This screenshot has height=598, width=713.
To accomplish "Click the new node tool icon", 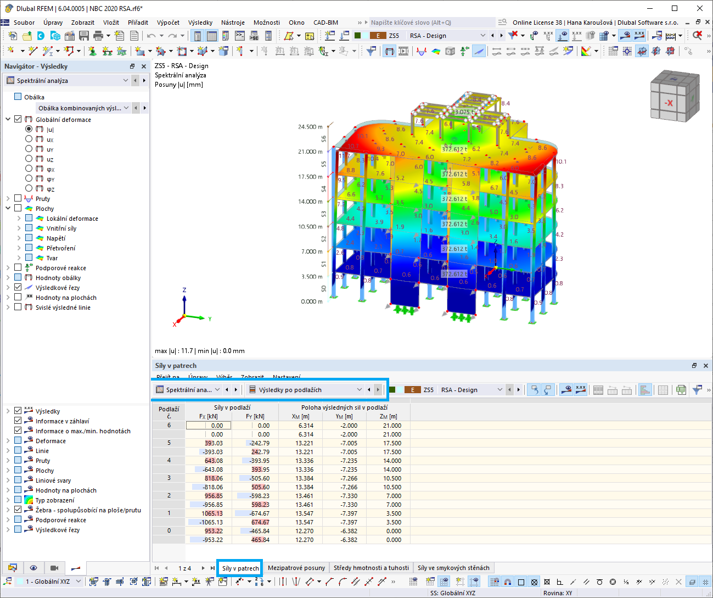I will point(10,51).
